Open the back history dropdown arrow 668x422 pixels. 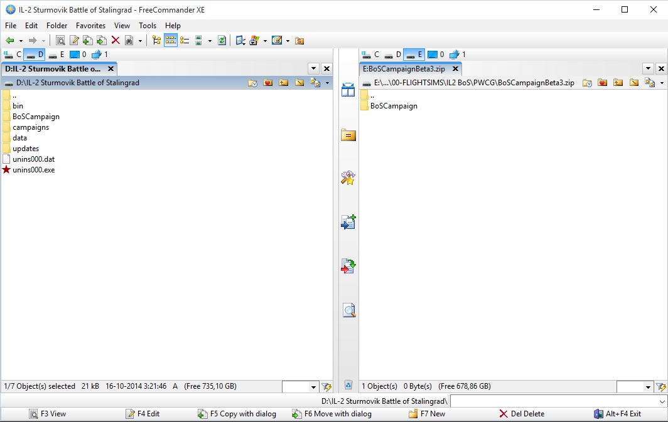click(21, 41)
